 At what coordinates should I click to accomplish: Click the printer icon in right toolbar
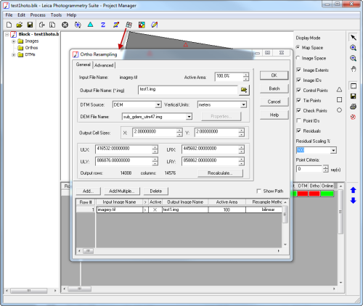tap(353, 107)
